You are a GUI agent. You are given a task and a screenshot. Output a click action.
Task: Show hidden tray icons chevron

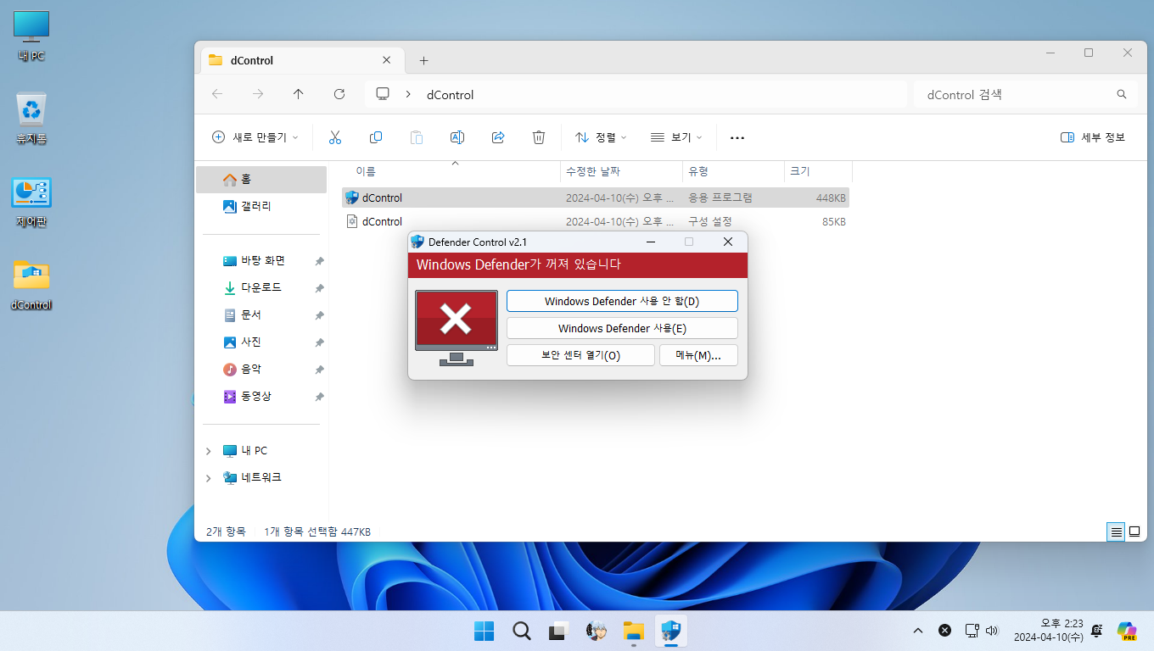point(917,631)
